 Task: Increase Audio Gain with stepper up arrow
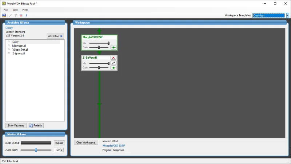click(62, 149)
